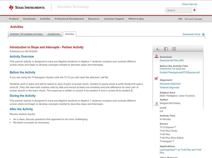Open the Products menu

coord(14,19)
